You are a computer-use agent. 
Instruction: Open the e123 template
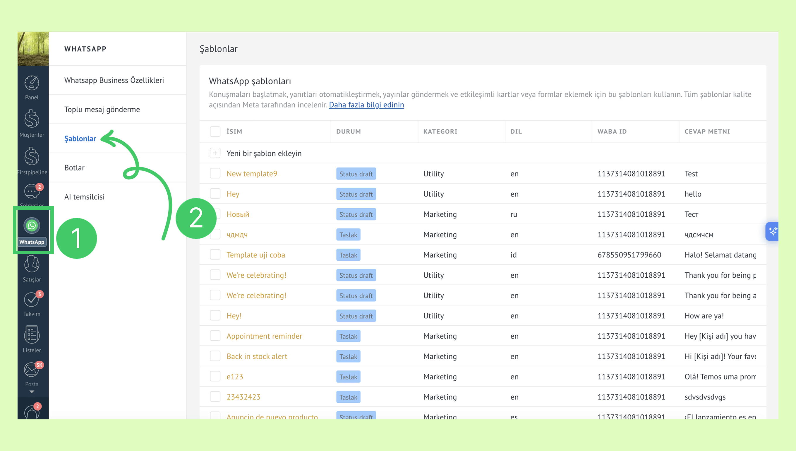coord(235,376)
